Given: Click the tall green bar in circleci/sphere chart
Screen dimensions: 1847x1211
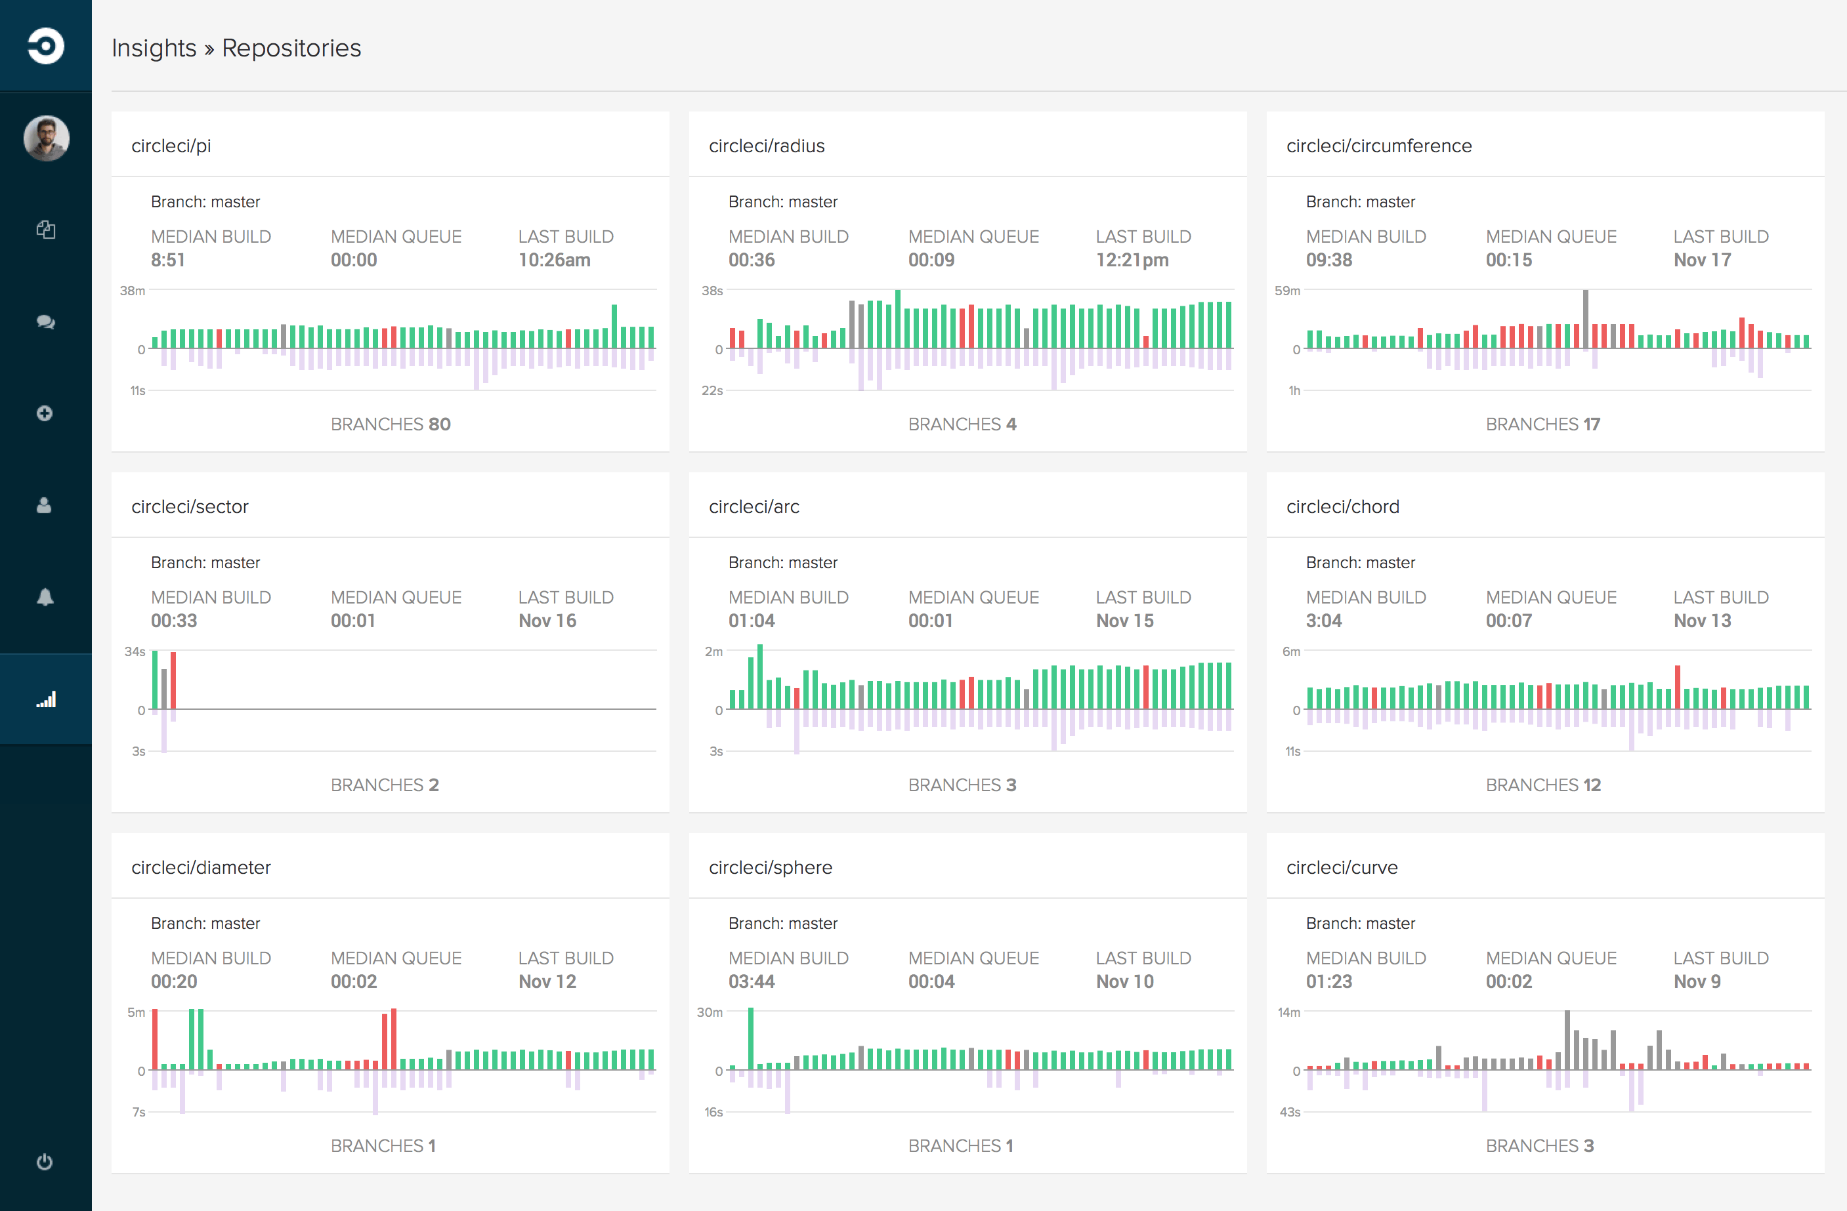Looking at the screenshot, I should (x=750, y=1038).
